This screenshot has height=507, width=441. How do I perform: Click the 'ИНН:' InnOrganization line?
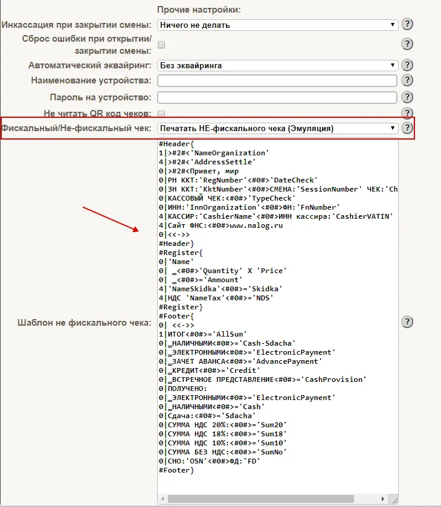pos(249,207)
